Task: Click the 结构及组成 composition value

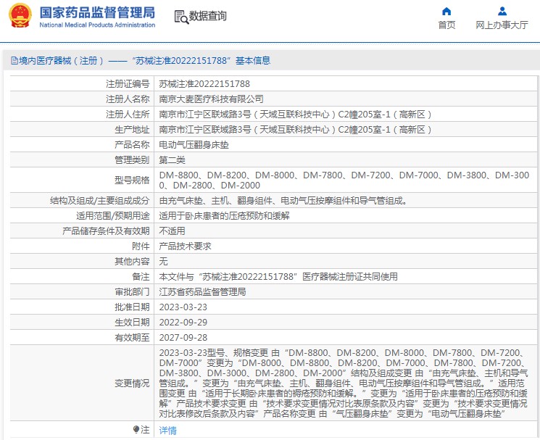Action: 283,200
